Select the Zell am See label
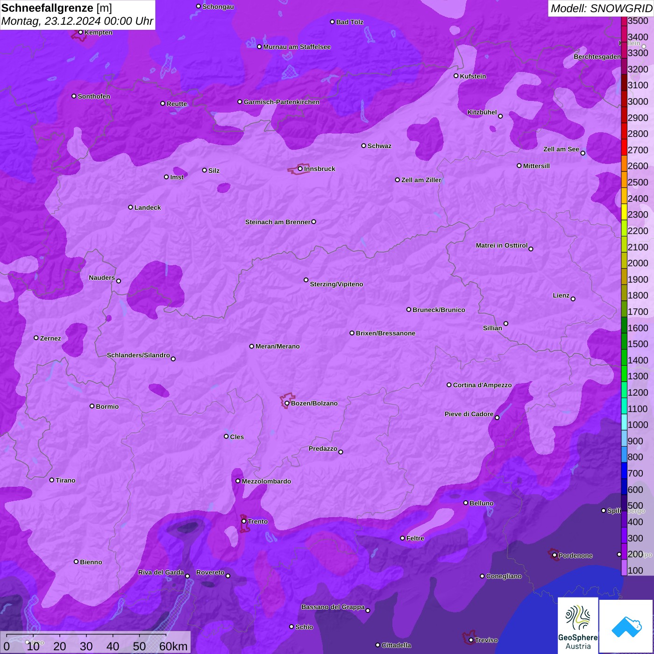Viewport: 654px width, 654px height. coord(561,149)
